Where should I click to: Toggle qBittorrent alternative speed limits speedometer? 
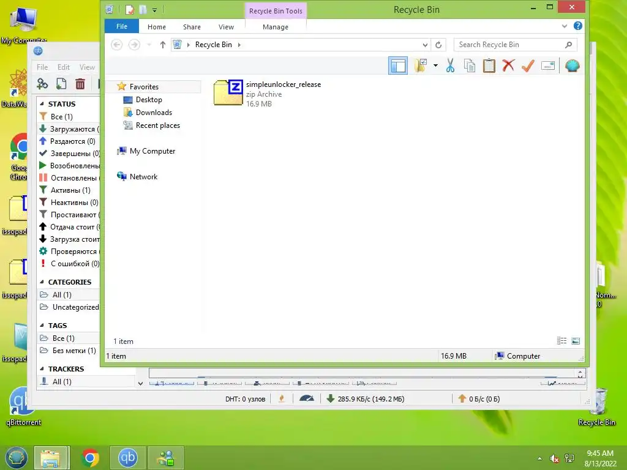(x=307, y=398)
